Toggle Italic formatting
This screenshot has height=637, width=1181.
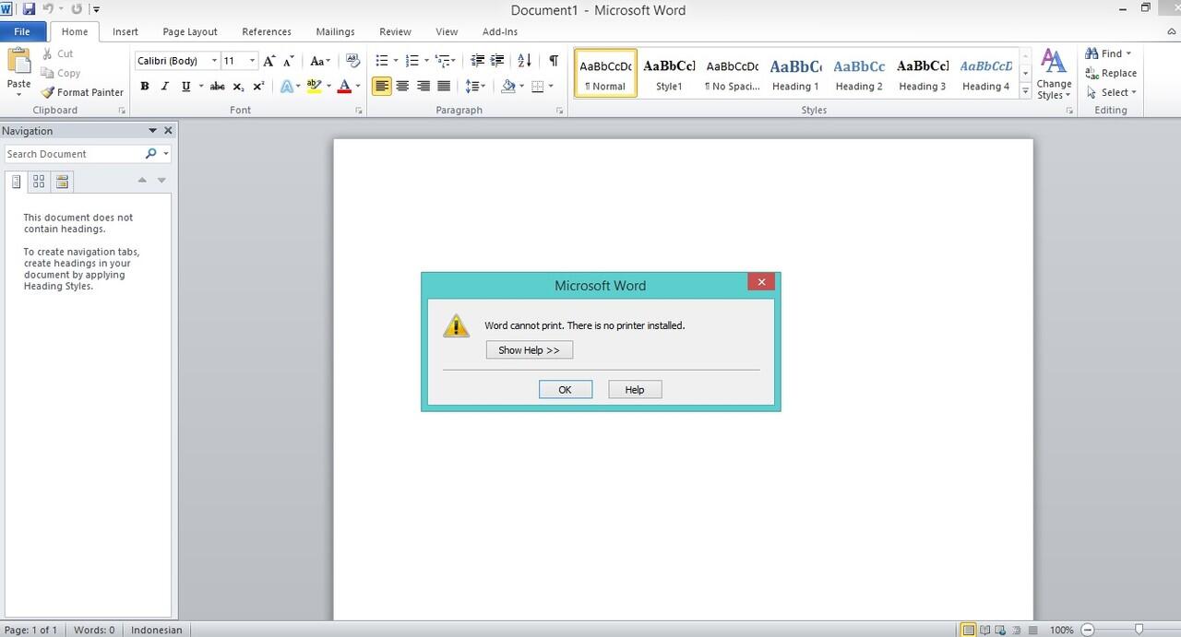165,86
